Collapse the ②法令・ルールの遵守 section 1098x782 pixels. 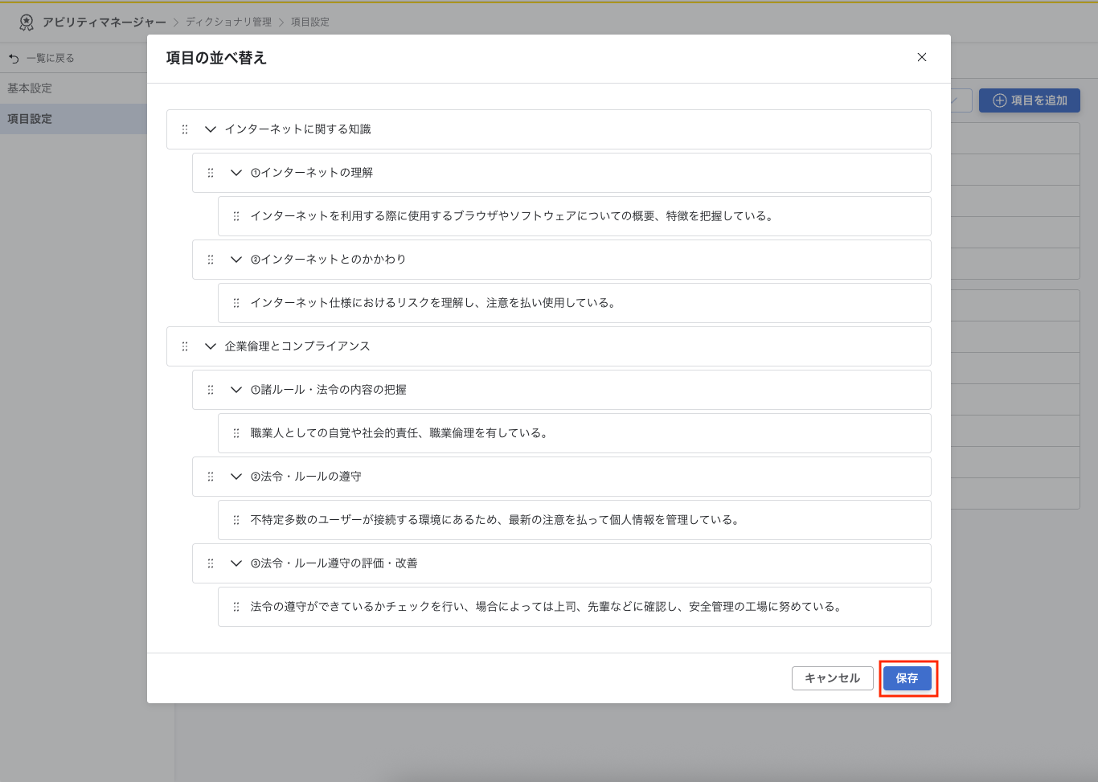click(236, 477)
